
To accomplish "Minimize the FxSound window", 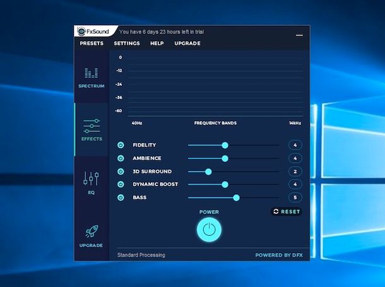I will coord(299,35).
